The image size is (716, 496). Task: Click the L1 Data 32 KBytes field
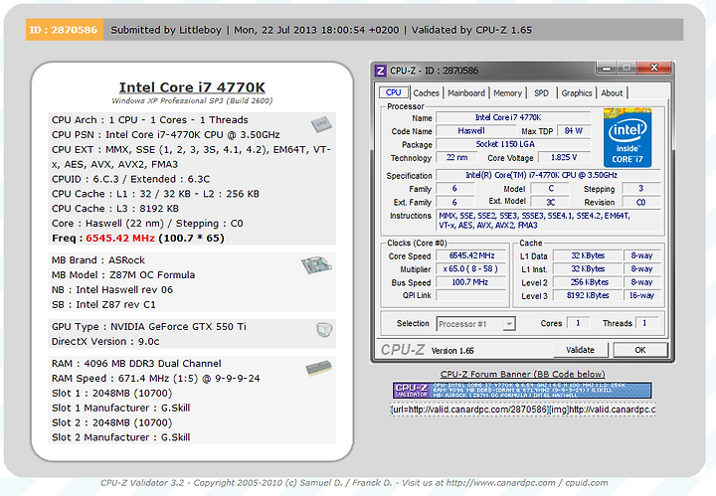pos(588,256)
